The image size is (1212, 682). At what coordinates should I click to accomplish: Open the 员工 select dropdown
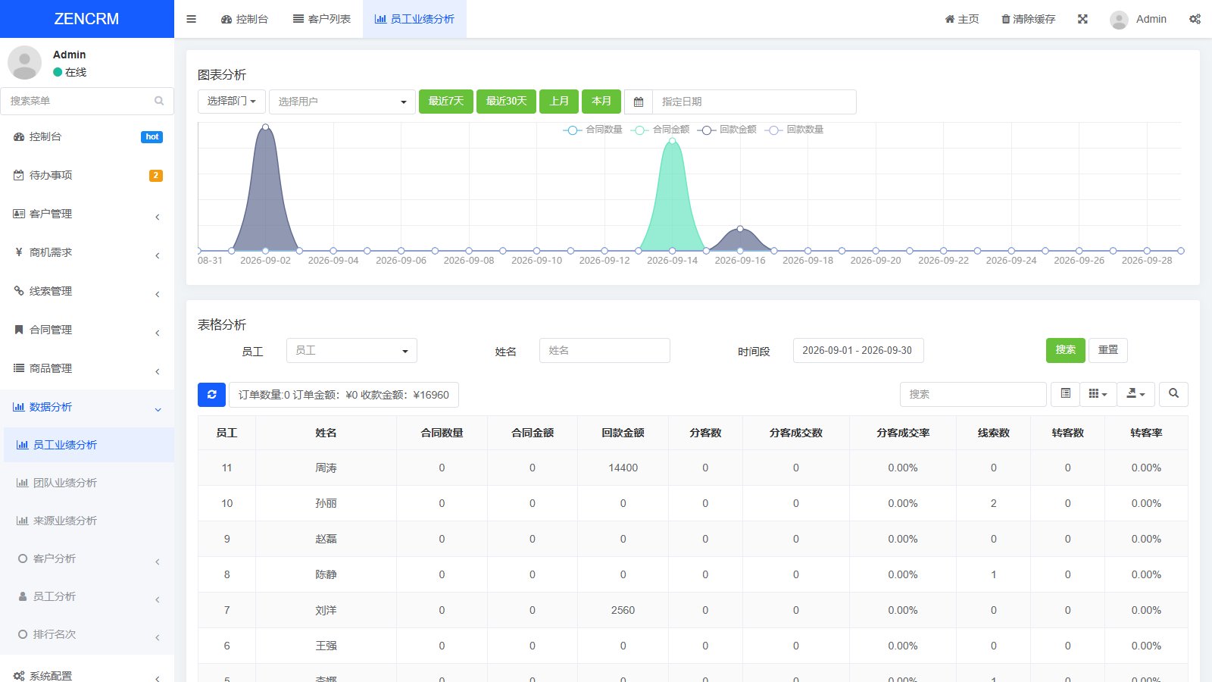pyautogui.click(x=351, y=350)
